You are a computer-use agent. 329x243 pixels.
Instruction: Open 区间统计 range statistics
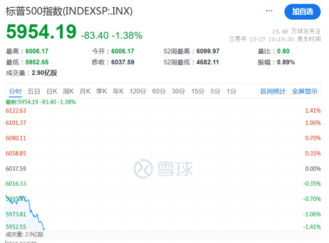tap(273, 91)
